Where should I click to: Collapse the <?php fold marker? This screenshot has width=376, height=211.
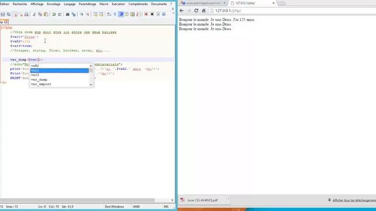tap(1, 28)
